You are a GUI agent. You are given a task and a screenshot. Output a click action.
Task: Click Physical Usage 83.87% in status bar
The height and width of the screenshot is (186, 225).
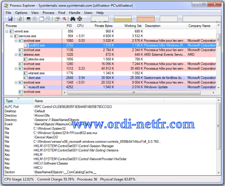pos(118,179)
